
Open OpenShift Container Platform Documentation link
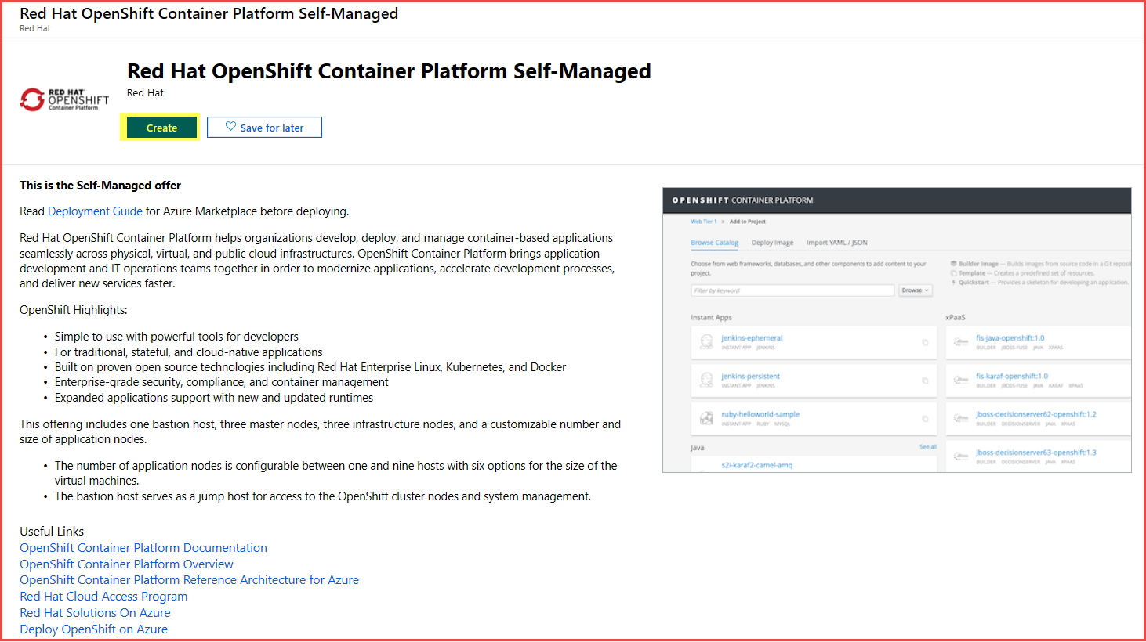point(143,548)
